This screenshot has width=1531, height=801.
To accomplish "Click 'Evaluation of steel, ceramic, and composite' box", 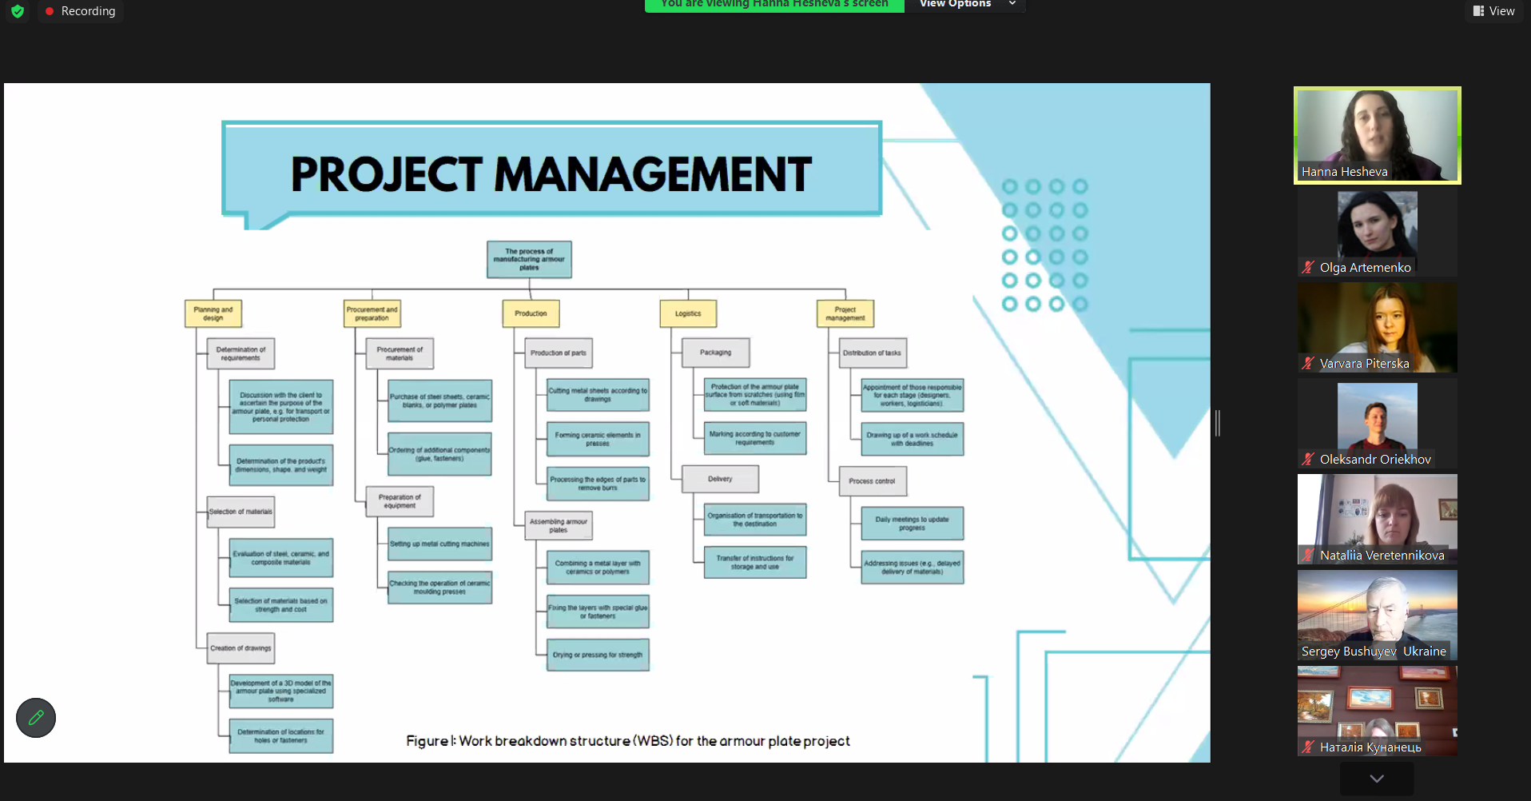I will 281,557.
